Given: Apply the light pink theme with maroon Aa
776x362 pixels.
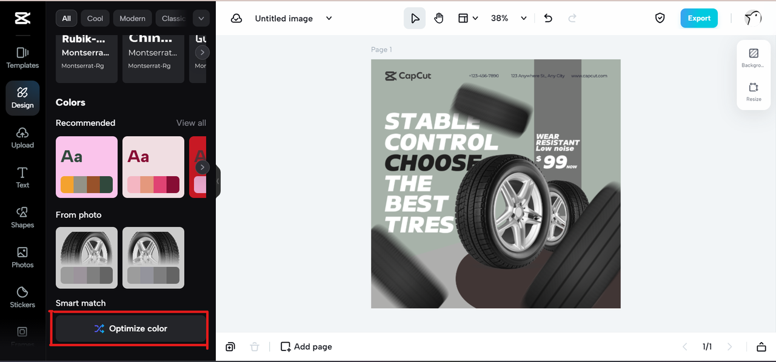Looking at the screenshot, I should coord(153,167).
